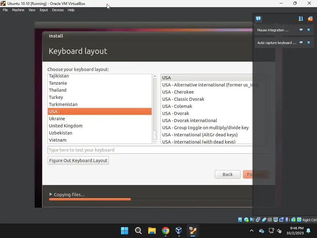Click the virtualization CPU status icon
The width and height of the screenshot is (317, 238).
point(287,220)
